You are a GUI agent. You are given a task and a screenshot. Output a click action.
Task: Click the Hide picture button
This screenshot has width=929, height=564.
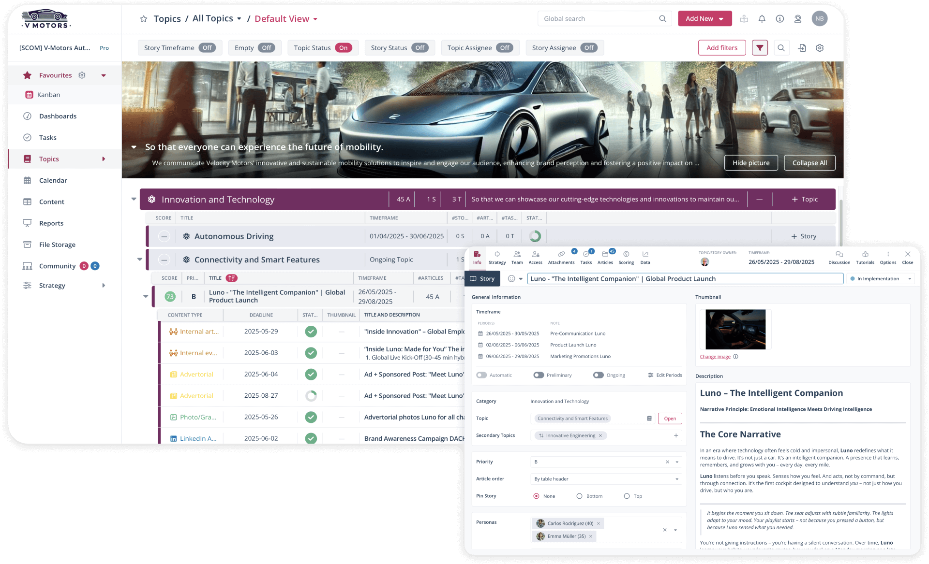(751, 162)
